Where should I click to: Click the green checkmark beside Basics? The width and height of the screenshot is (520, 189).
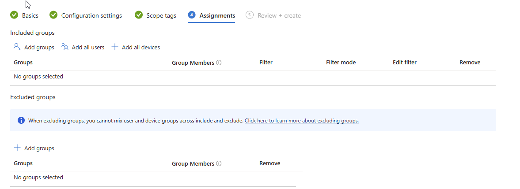(14, 15)
